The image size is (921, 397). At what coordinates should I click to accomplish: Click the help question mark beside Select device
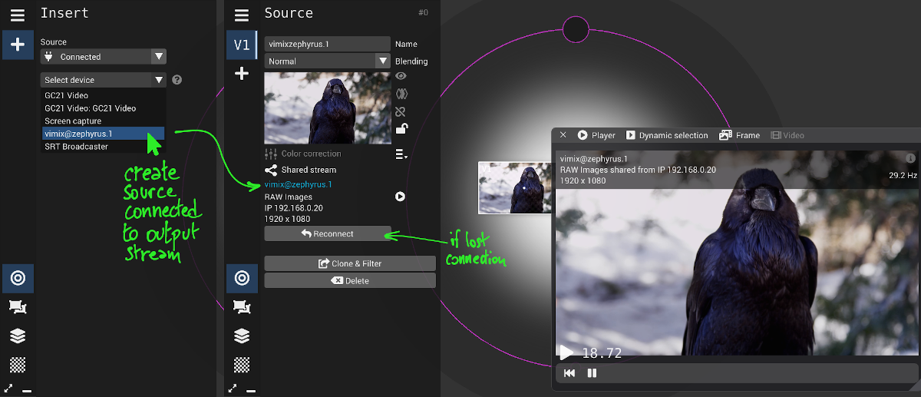tap(177, 80)
